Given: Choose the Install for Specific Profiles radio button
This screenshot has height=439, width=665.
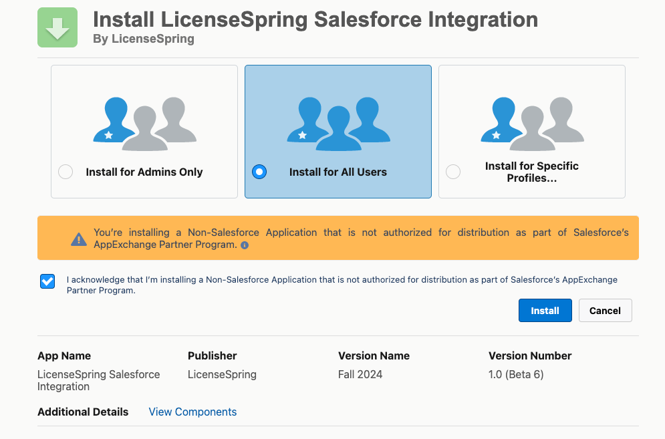Looking at the screenshot, I should coord(453,172).
